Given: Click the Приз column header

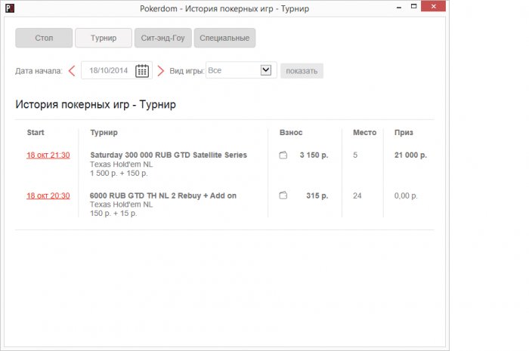Looking at the screenshot, I should [x=404, y=132].
